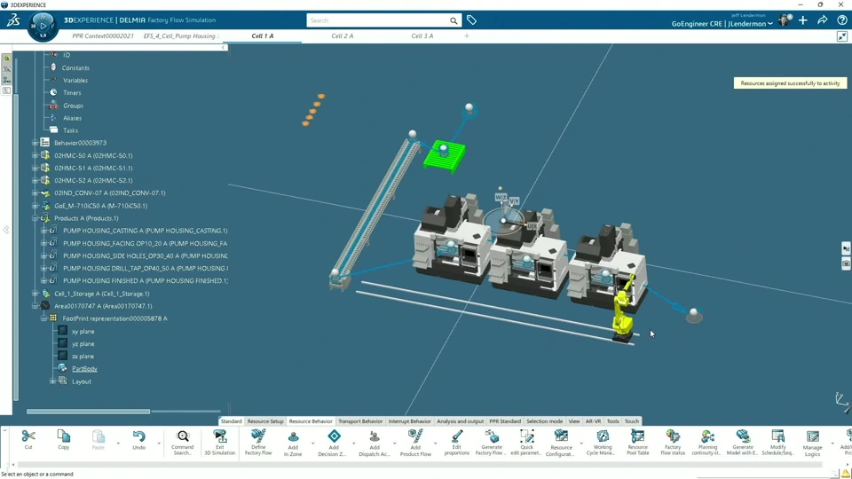Open Resource Pool Table
The width and height of the screenshot is (852, 479).
tap(637, 443)
